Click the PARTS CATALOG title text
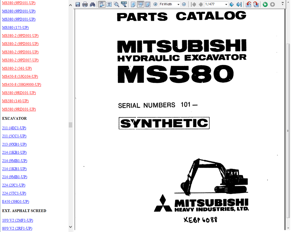The image size is (292, 232). click(182, 16)
